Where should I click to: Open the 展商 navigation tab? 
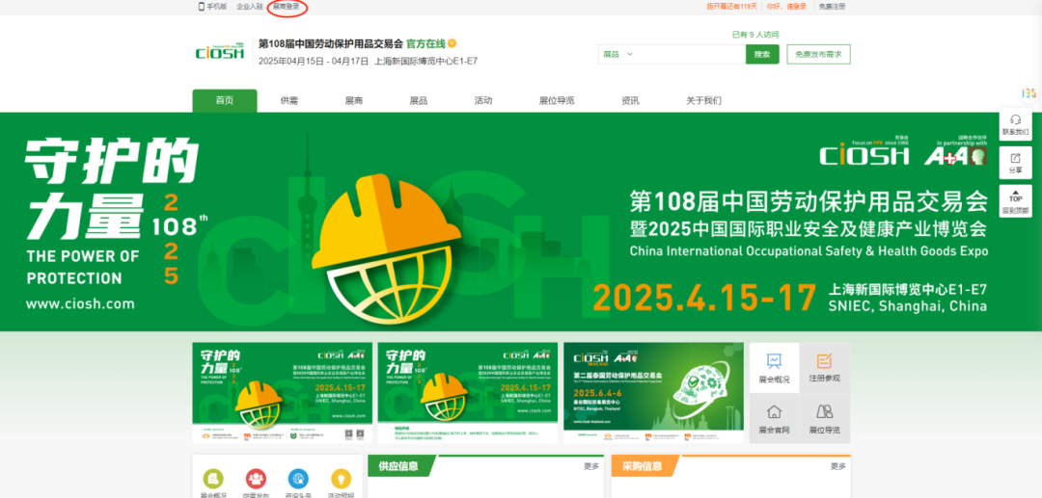(x=353, y=101)
